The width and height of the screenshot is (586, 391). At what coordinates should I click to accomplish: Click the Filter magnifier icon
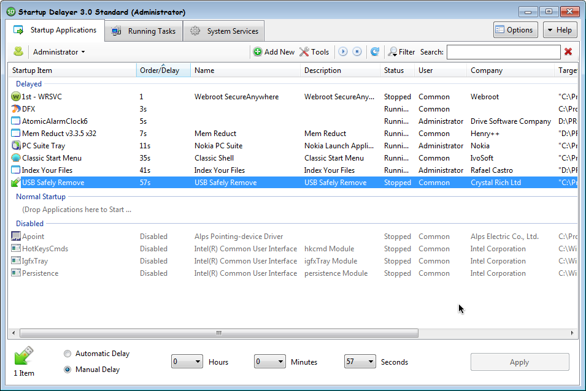coord(393,52)
